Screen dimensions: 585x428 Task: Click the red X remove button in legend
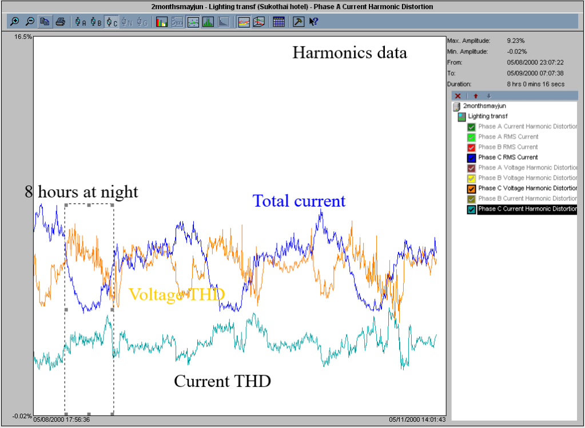457,96
